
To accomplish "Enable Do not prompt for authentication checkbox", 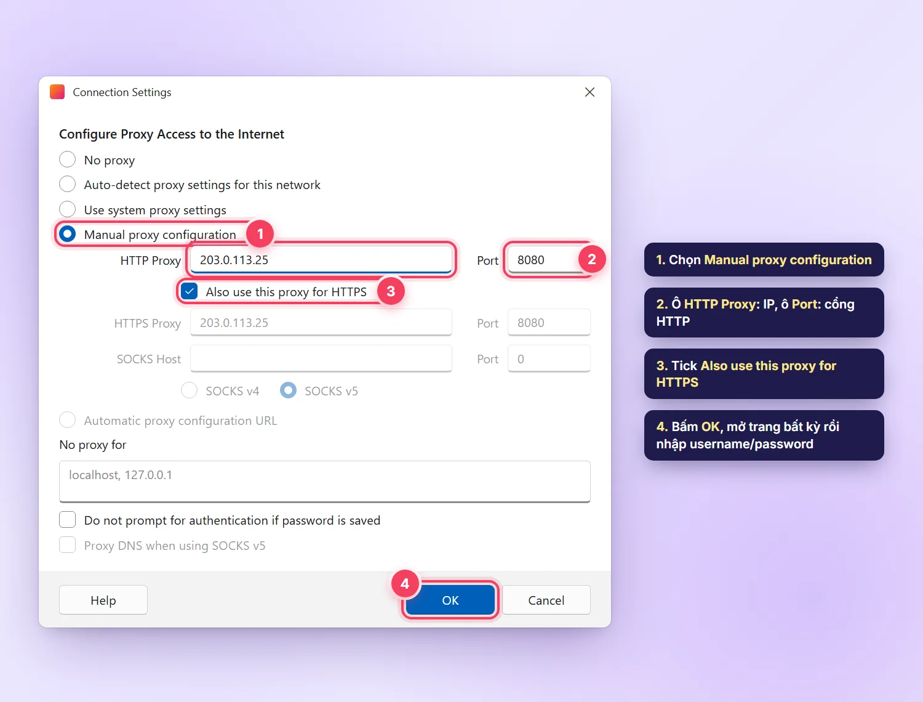I will pyautogui.click(x=68, y=520).
